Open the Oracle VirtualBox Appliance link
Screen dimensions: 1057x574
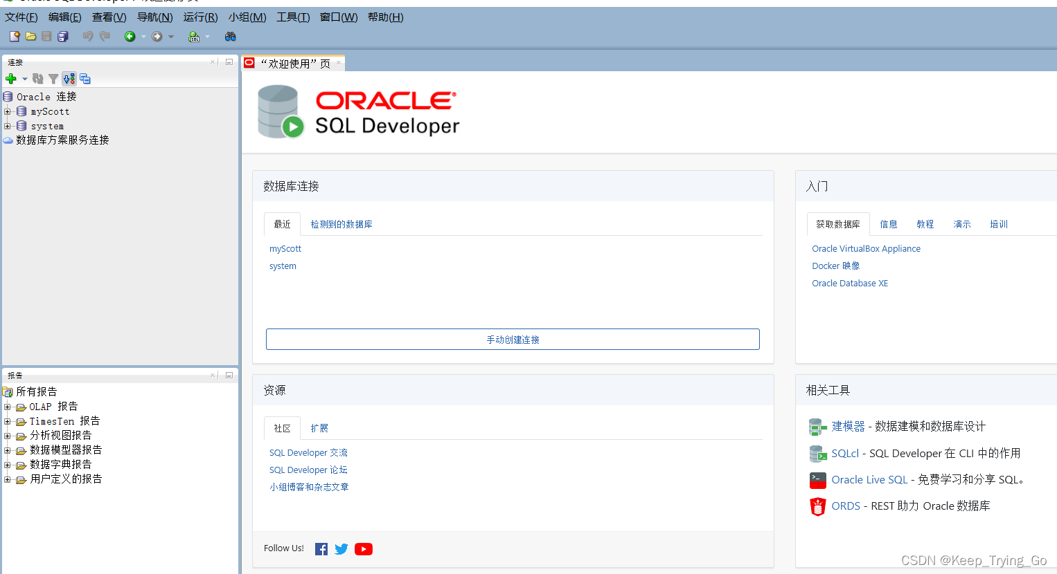coord(867,249)
